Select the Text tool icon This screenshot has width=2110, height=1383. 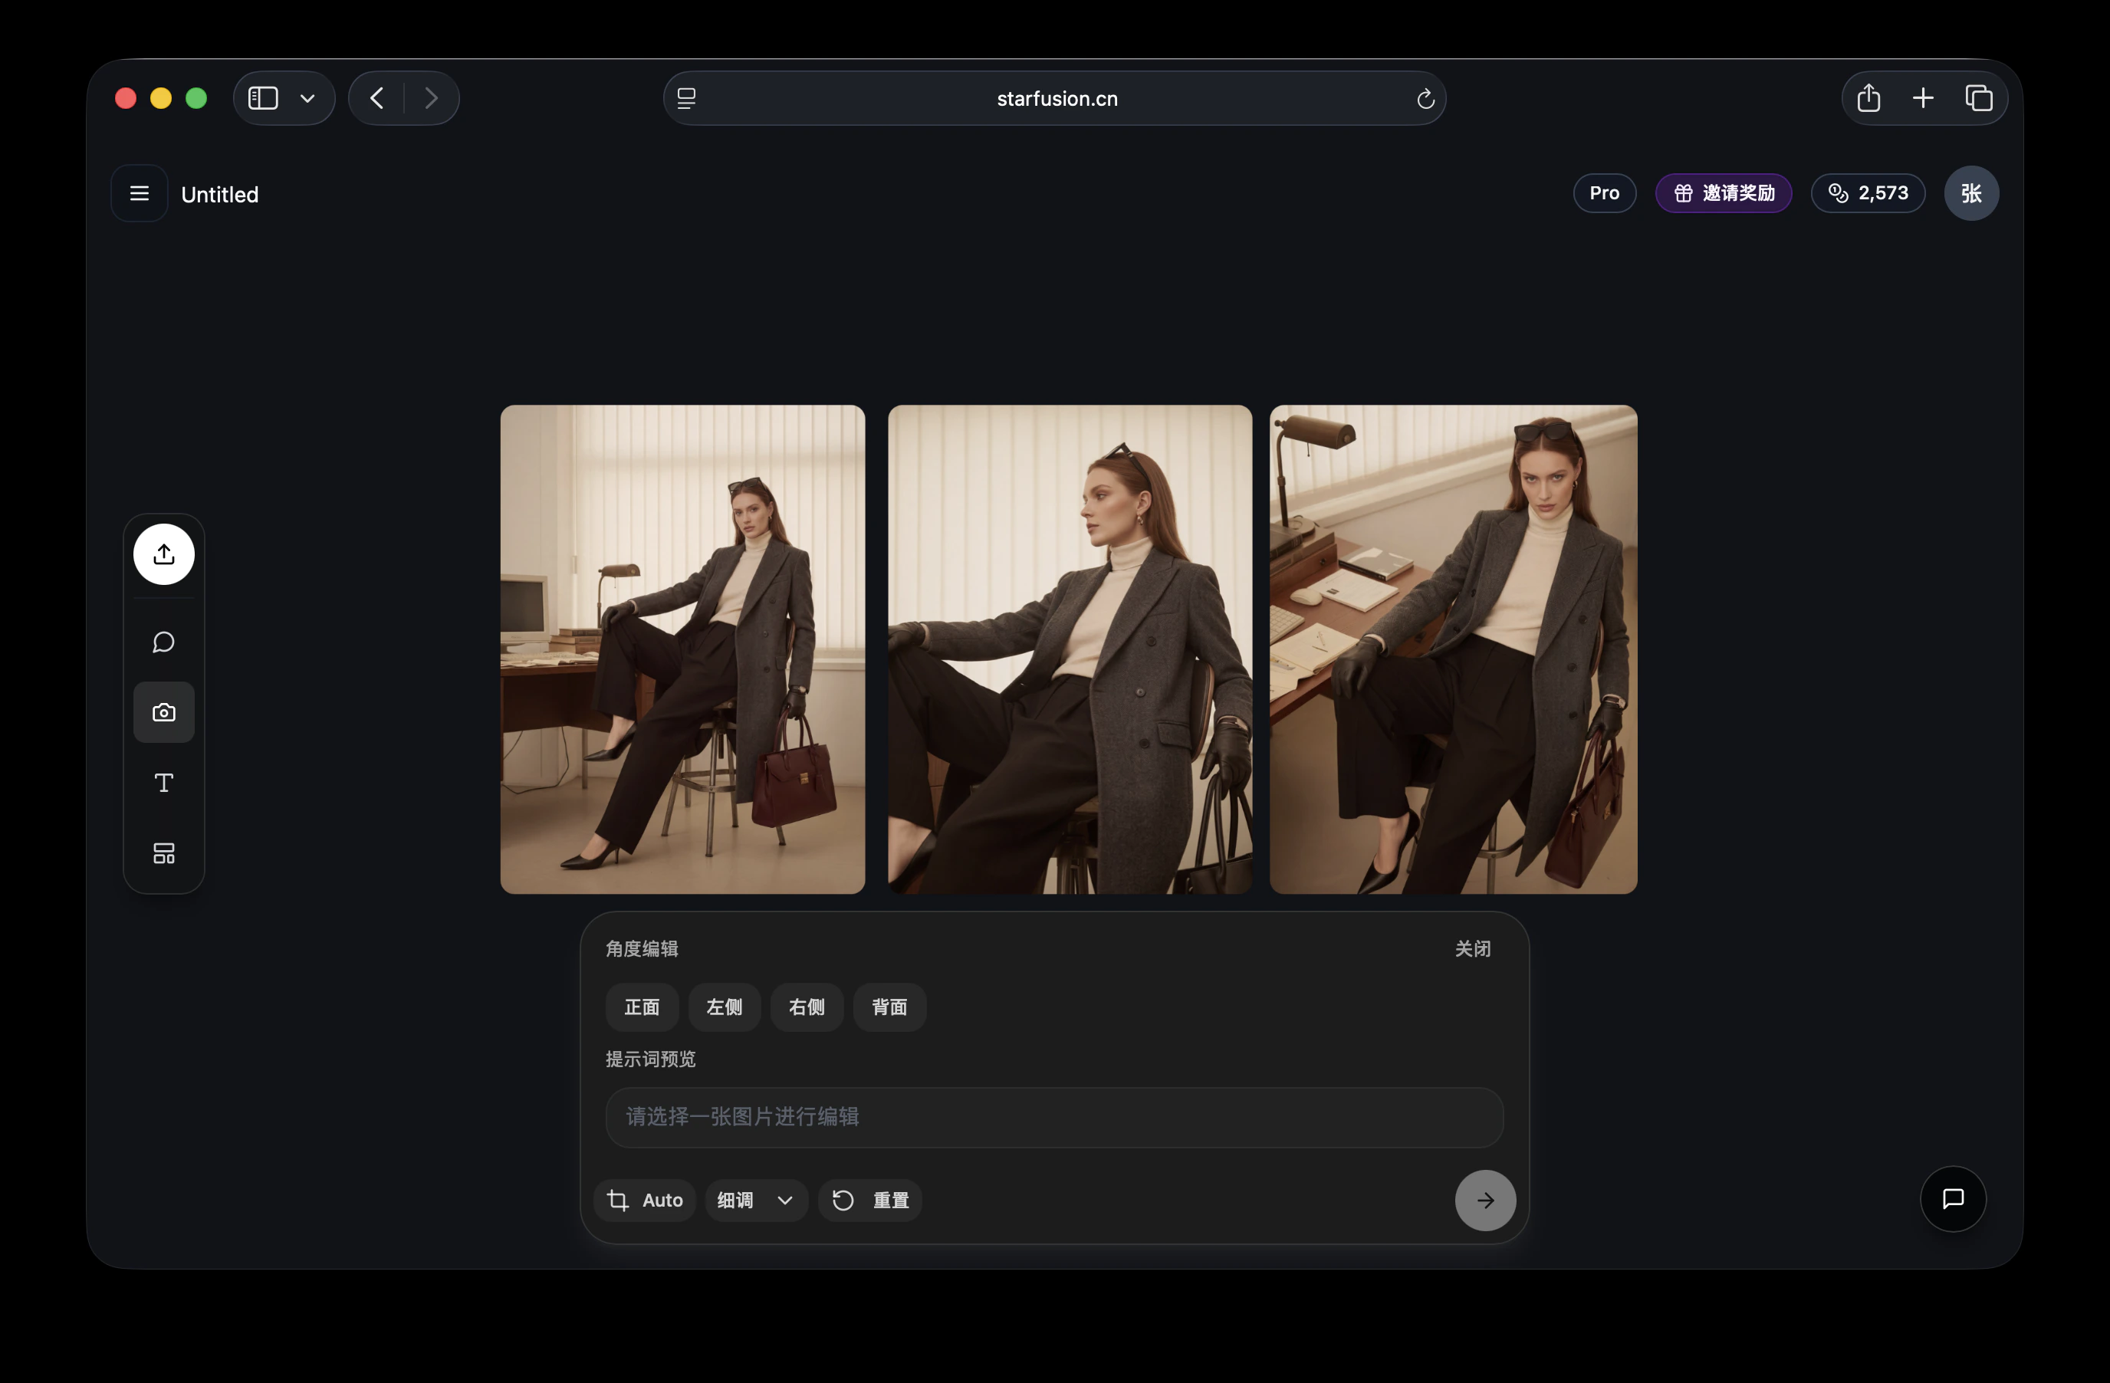click(164, 783)
